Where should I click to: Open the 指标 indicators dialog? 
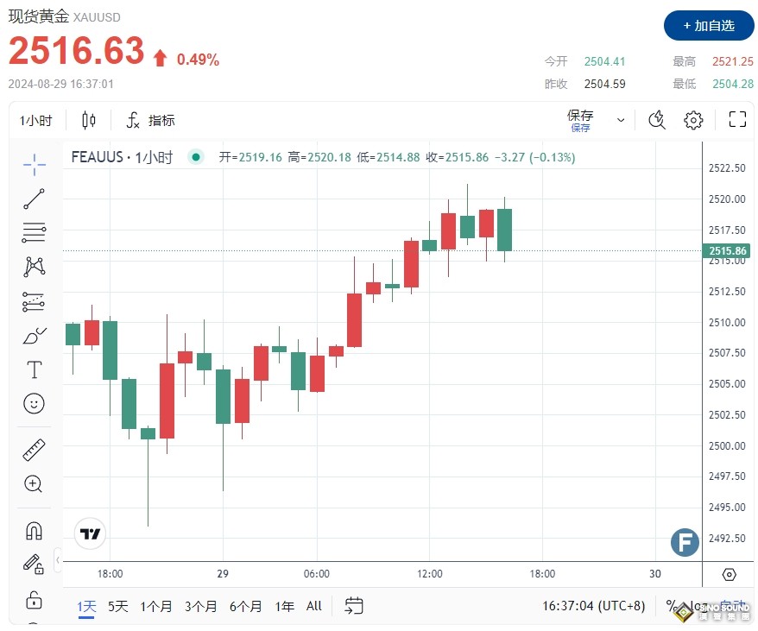pyautogui.click(x=150, y=120)
